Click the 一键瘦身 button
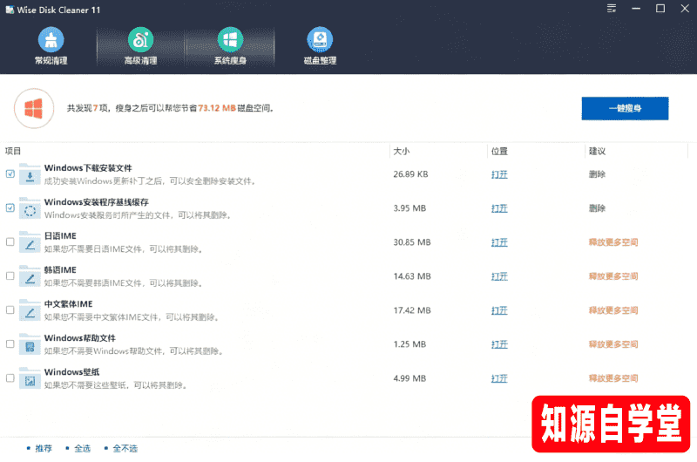Viewport: 697px width, 462px height. [x=625, y=108]
